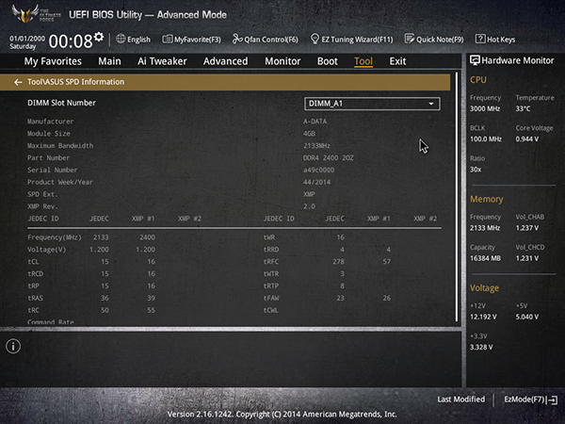The width and height of the screenshot is (565, 424).
Task: Open Quick Note(F9)
Action: coord(434,39)
